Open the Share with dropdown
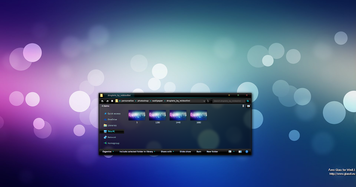Viewport: 356px width, 187px height. click(x=167, y=151)
